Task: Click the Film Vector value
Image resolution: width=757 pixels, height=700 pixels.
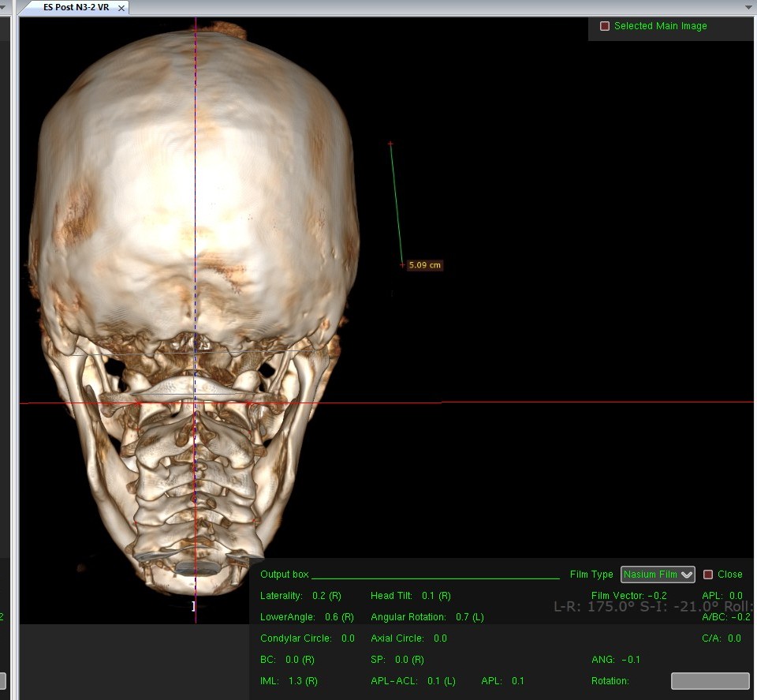Action: (659, 596)
